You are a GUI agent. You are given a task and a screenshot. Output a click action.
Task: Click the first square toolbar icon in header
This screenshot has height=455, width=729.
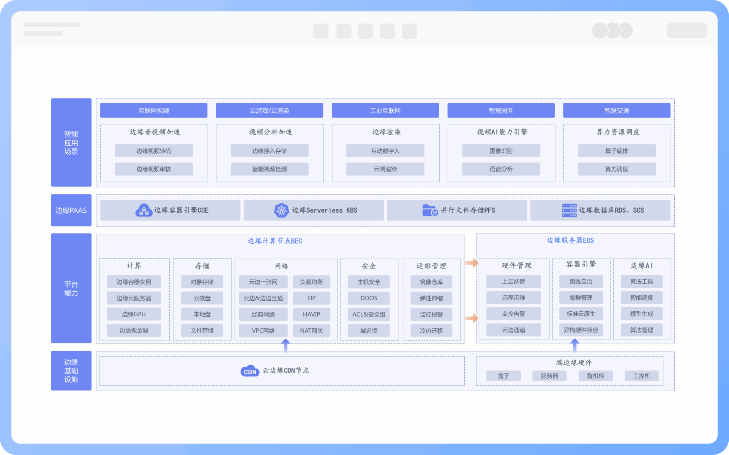pos(321,31)
